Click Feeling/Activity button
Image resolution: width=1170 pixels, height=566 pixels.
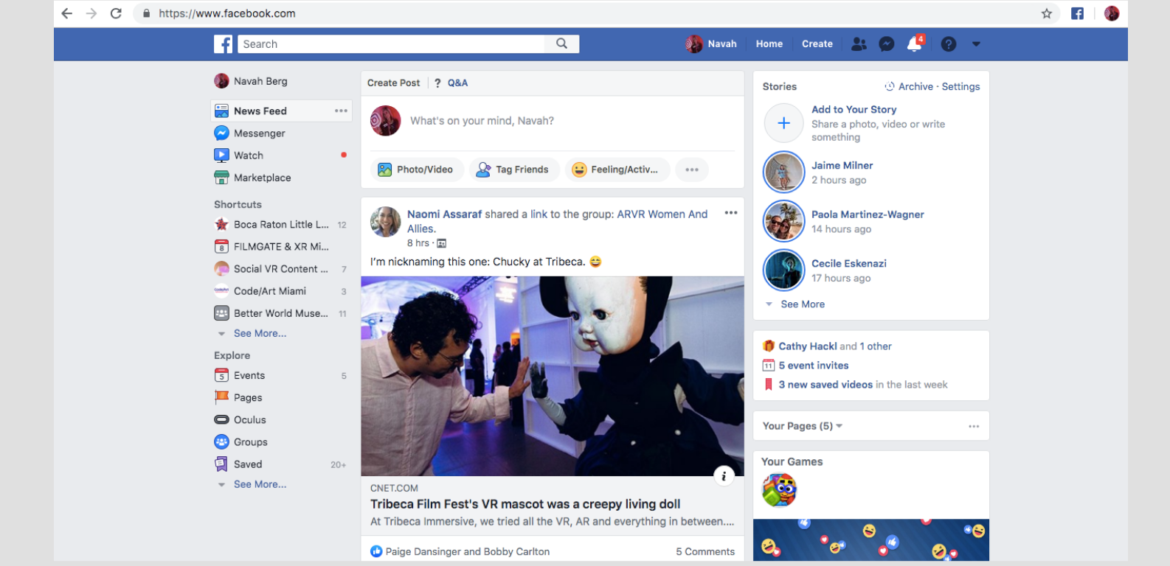[x=617, y=170]
